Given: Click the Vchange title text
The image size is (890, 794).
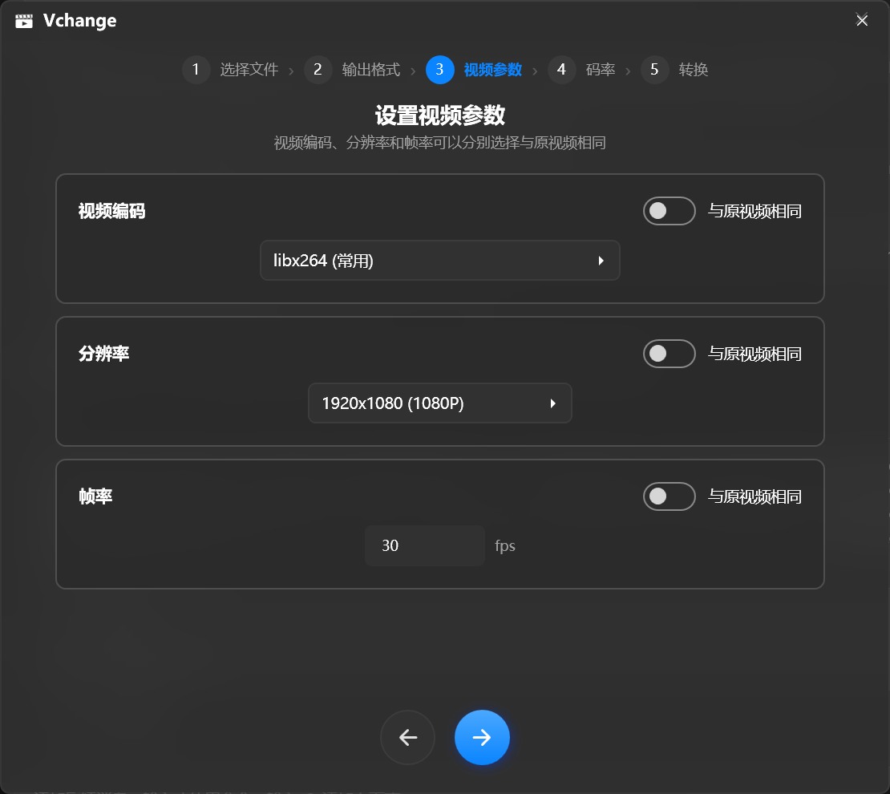Looking at the screenshot, I should point(80,20).
